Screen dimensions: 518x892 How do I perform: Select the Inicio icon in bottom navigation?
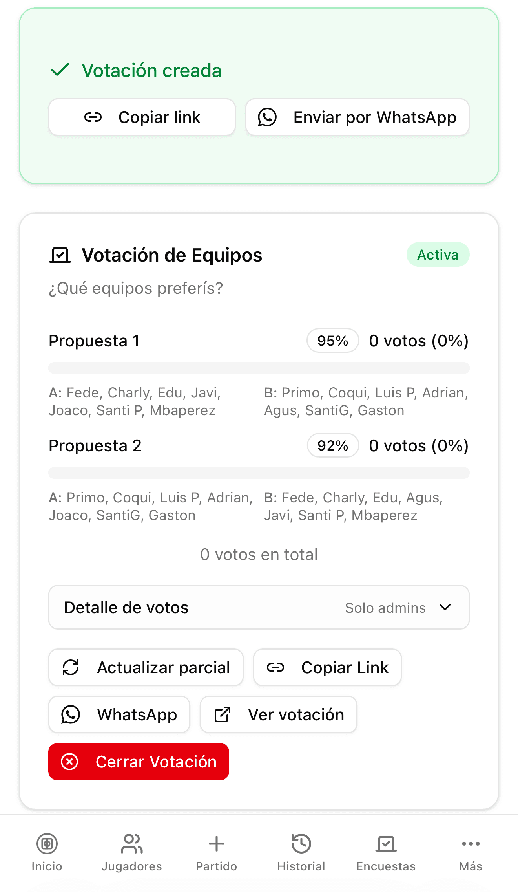pos(47,843)
